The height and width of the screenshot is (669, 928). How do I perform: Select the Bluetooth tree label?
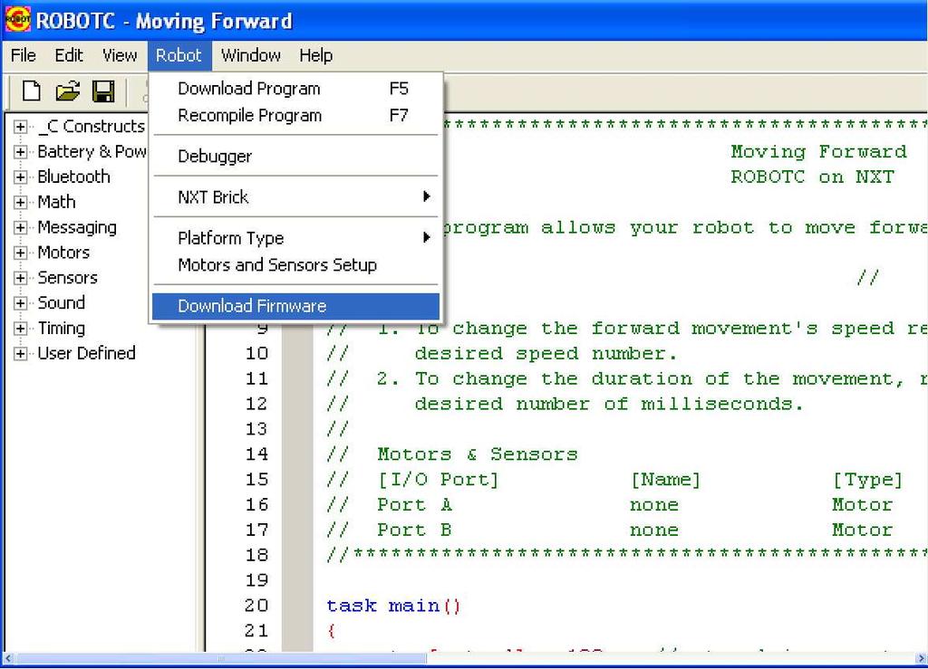(x=73, y=177)
